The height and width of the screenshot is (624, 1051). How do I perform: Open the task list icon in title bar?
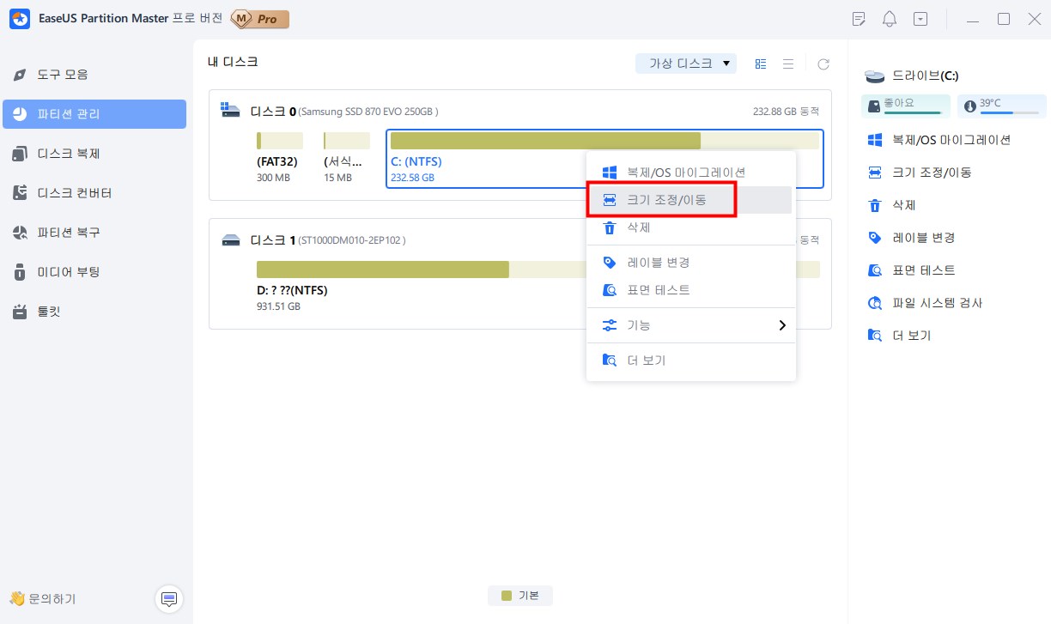click(x=858, y=19)
